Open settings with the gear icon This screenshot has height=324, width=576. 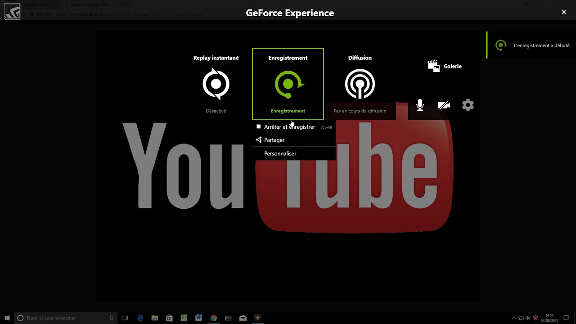(468, 105)
